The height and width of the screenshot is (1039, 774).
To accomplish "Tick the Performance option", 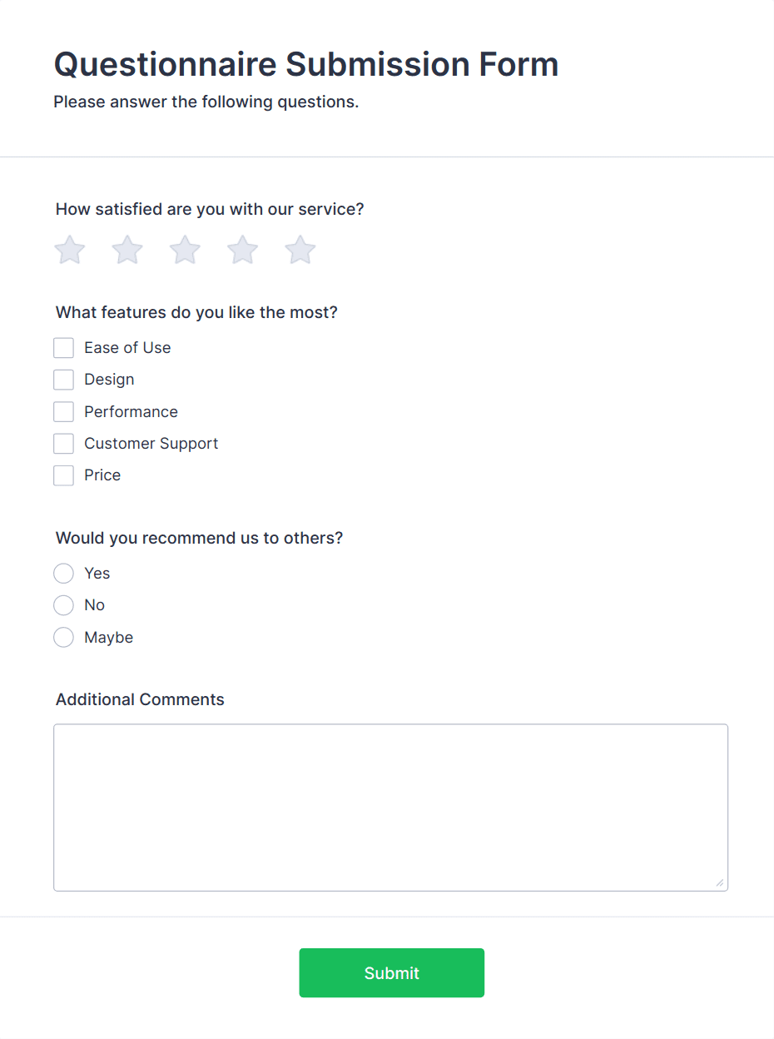I will point(63,411).
